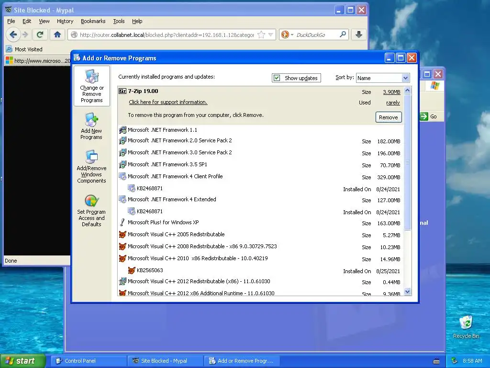The height and width of the screenshot is (368, 490).
Task: Open the Edit menu in Mypal
Action: (27, 21)
